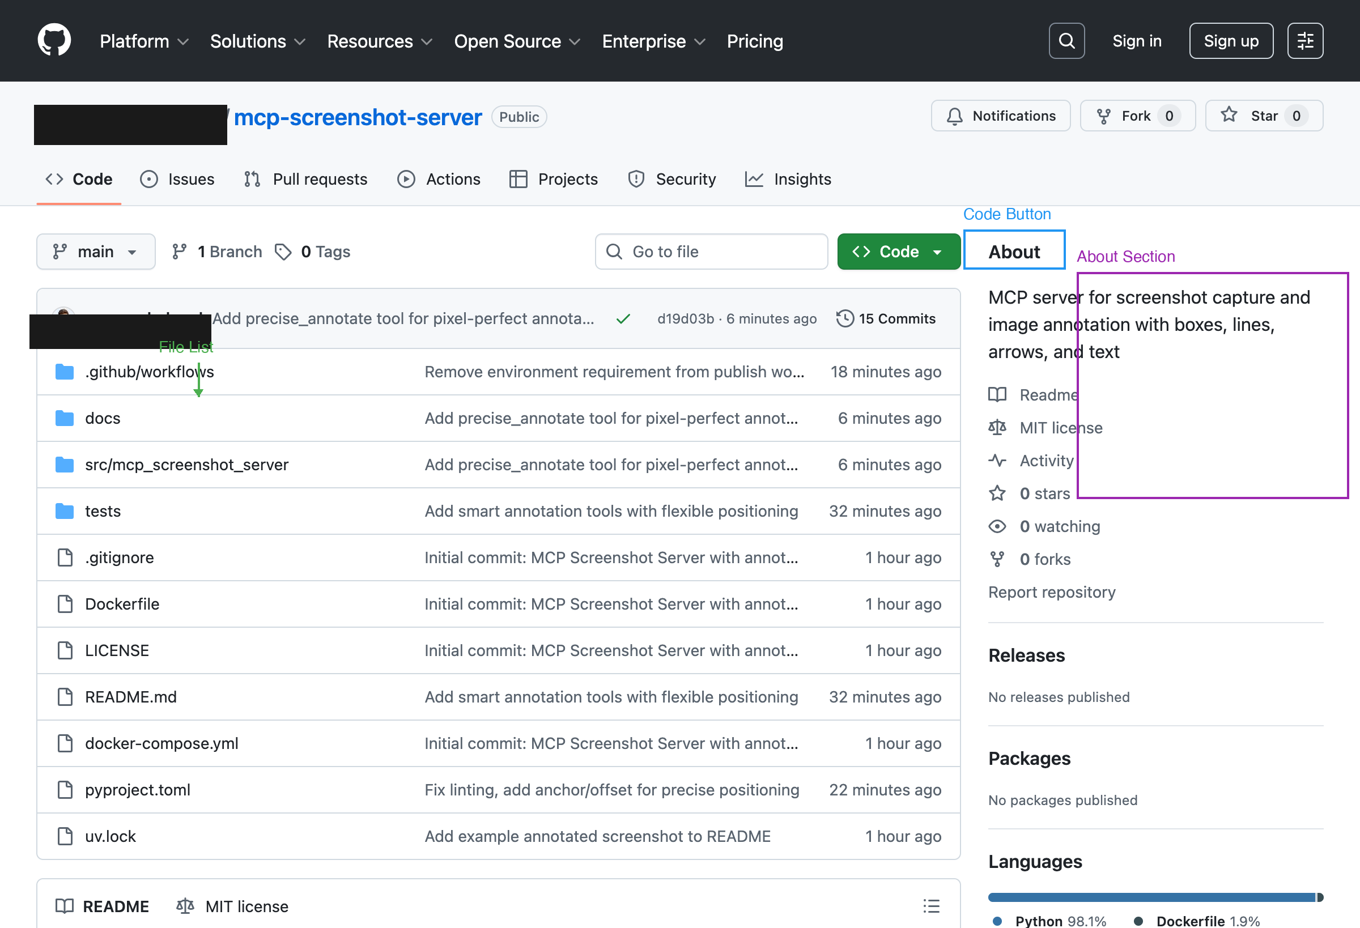Open the search magnifier button

click(x=1066, y=40)
